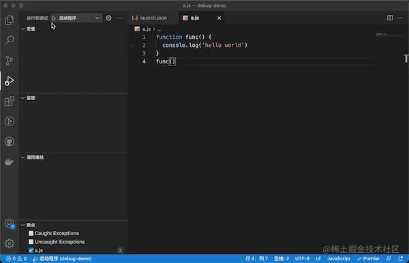Click the function keyword on line 1
Screen dimensions: 409x263
click(169, 37)
